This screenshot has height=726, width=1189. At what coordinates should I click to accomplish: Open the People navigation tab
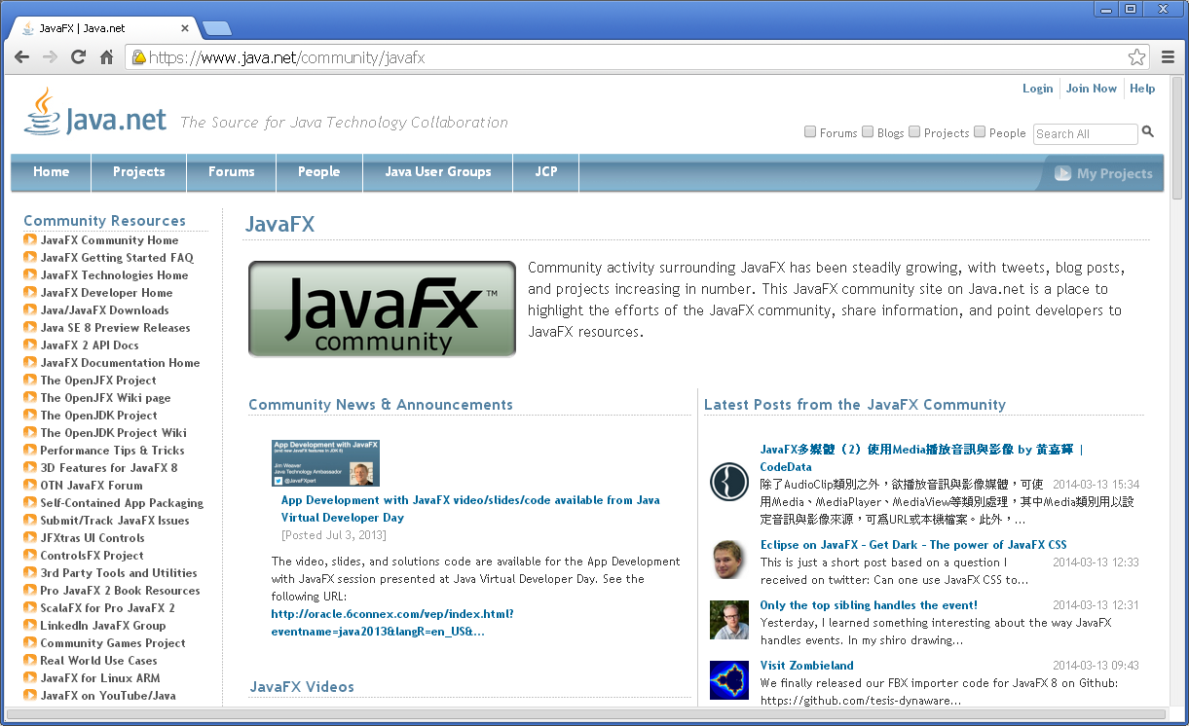(318, 172)
